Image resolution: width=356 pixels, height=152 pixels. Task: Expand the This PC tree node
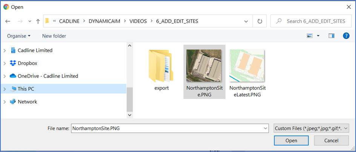point(5,89)
